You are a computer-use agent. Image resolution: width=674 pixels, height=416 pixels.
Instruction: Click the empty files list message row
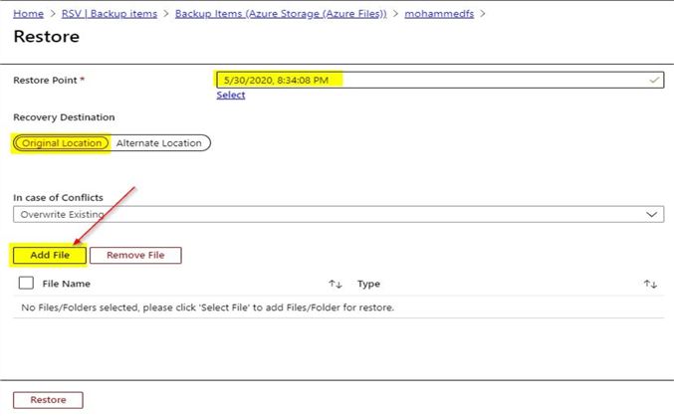pos(208,308)
